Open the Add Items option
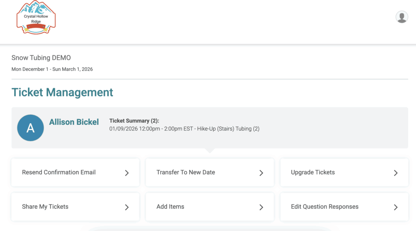This screenshot has height=231, width=416. tap(210, 207)
